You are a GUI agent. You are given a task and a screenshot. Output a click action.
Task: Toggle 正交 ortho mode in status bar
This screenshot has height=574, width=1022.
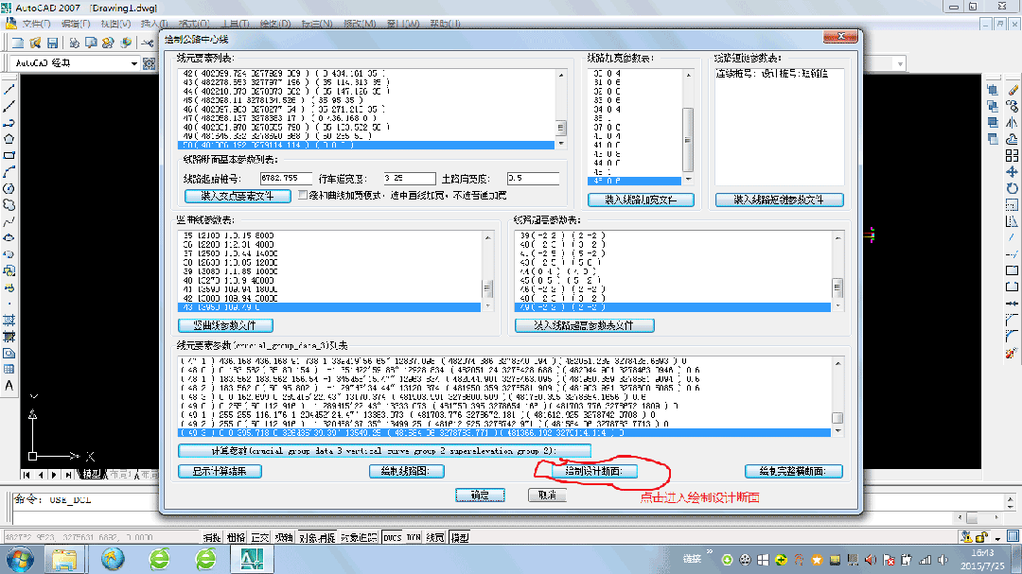tap(259, 537)
